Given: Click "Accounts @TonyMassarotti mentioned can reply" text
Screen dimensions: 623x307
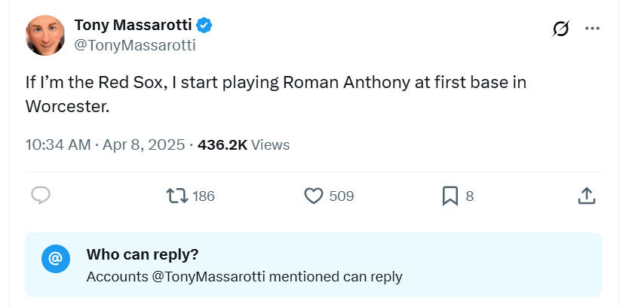Looking at the screenshot, I should [244, 277].
